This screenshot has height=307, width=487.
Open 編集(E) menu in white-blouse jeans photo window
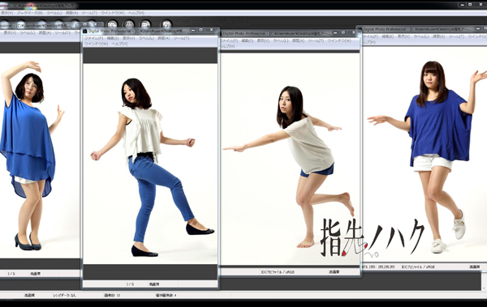[113, 38]
